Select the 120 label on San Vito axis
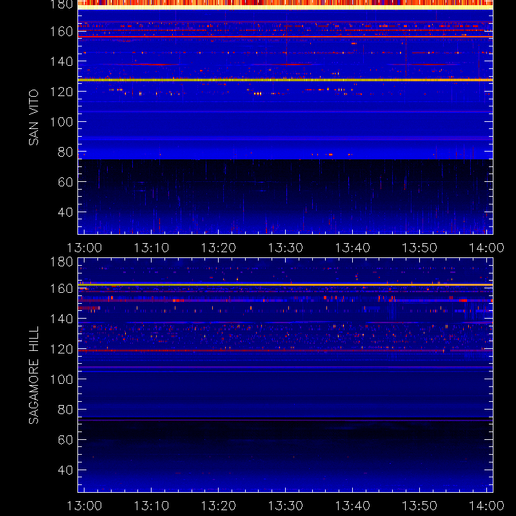The image size is (516, 516). pos(61,92)
